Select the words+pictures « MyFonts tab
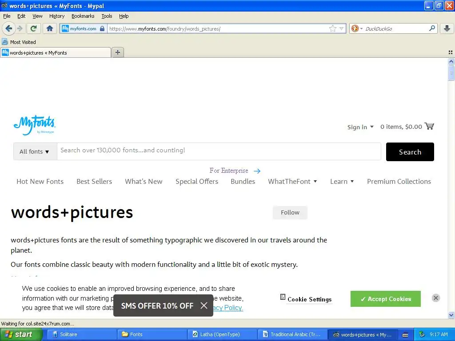The width and height of the screenshot is (455, 341). click(x=56, y=53)
